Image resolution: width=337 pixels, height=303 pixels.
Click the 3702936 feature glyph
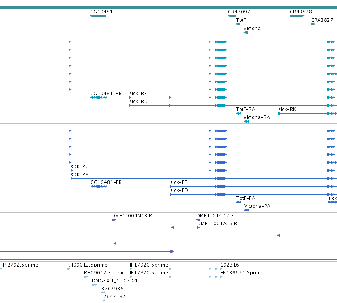[x=103, y=293]
